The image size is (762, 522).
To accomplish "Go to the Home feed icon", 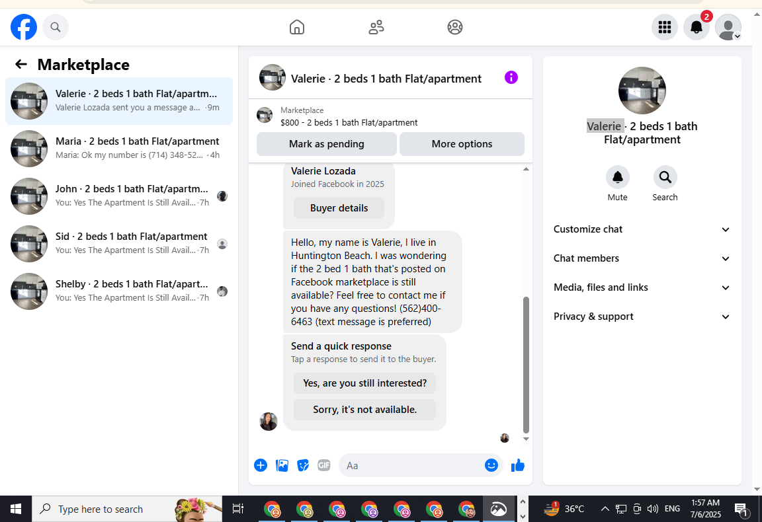I will pyautogui.click(x=297, y=27).
